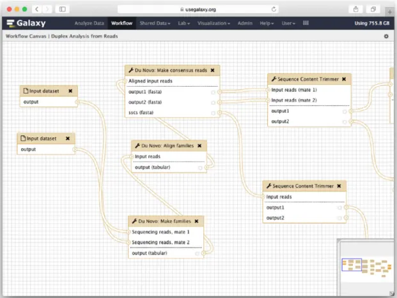Click the Galaxy logo icon
The height and width of the screenshot is (298, 397).
pos(10,23)
